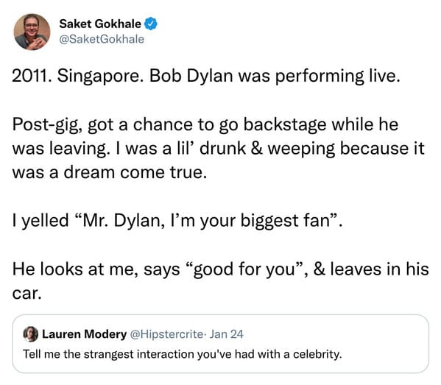The height and width of the screenshot is (385, 441).
Task: Click the word "car." ending the tweet
Action: (27, 294)
